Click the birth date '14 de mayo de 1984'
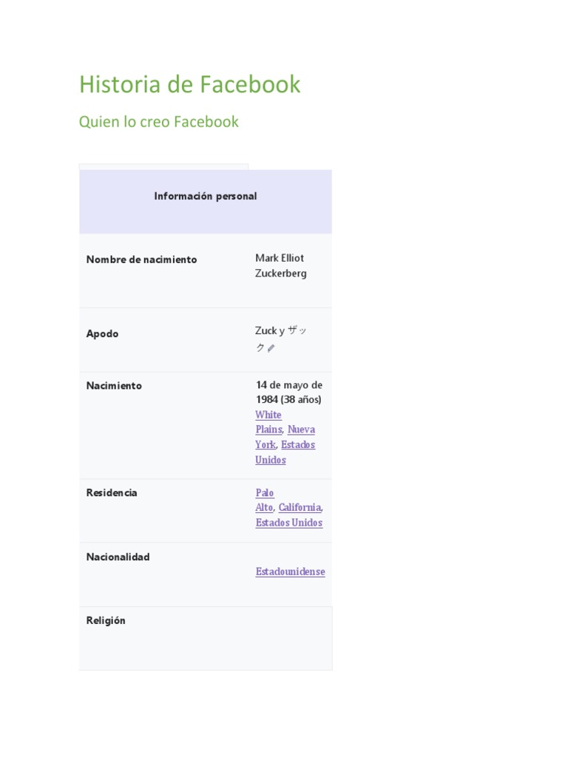The height and width of the screenshot is (757, 568). (288, 392)
